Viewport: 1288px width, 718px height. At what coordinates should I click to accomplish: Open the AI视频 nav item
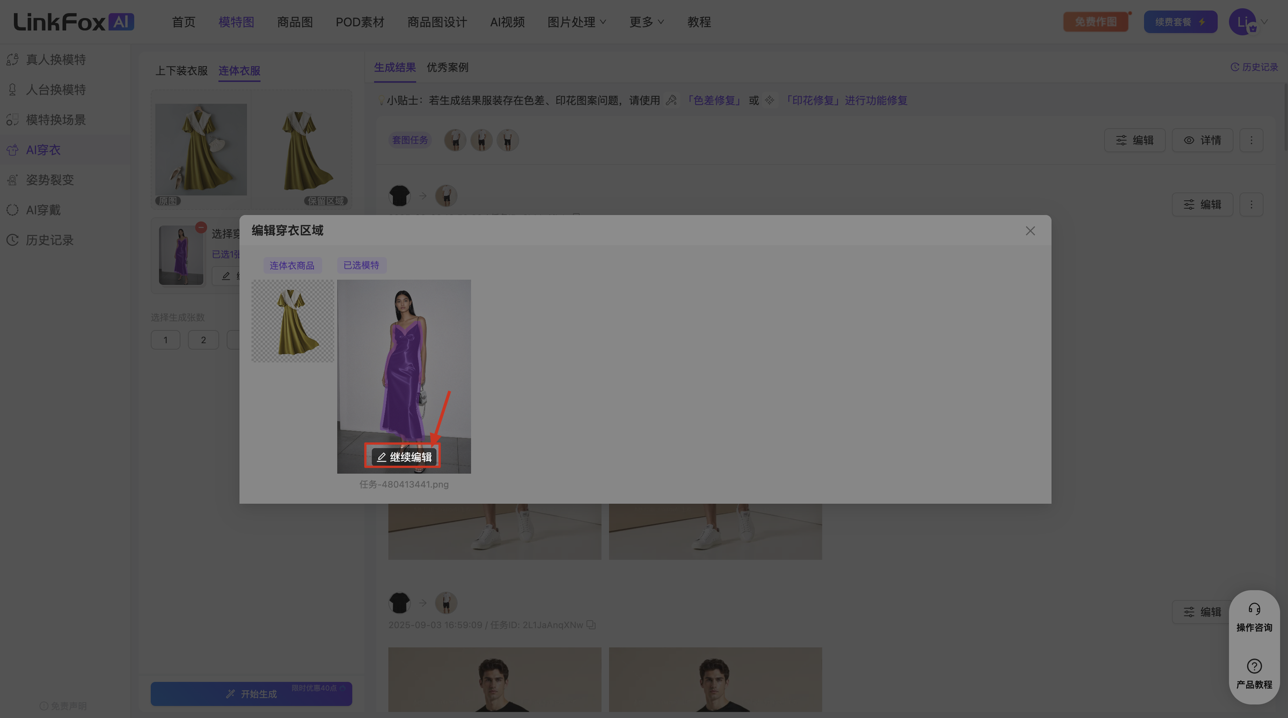point(507,22)
